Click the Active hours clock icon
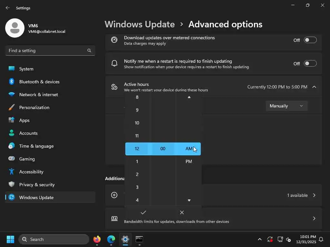The image size is (330, 247). (x=114, y=87)
